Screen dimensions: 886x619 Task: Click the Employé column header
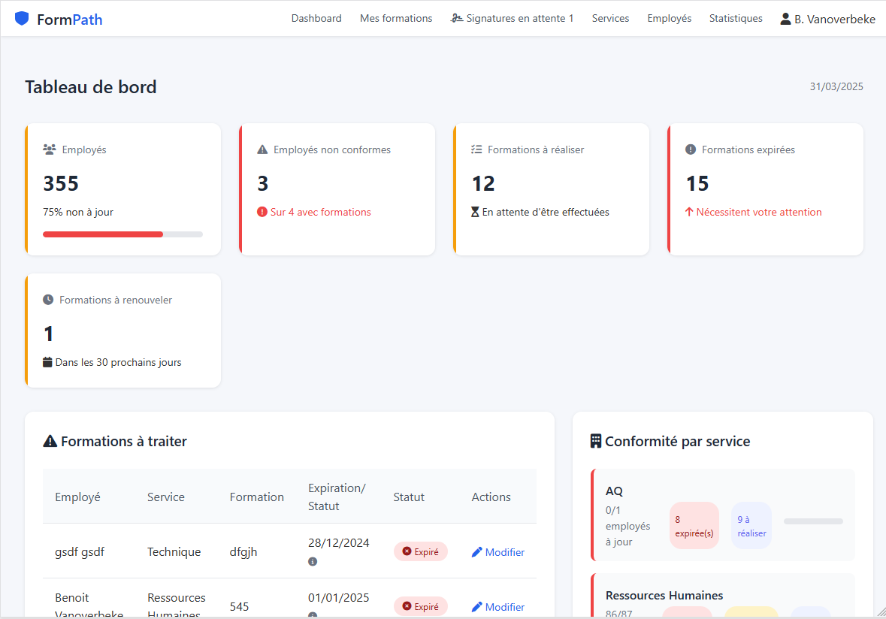point(78,497)
